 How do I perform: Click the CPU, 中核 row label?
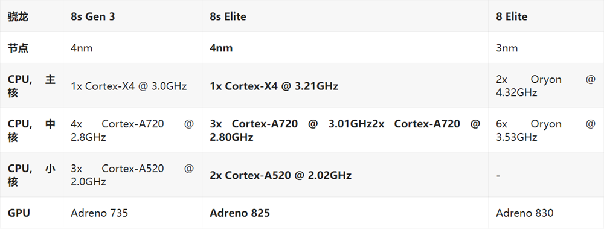pos(31,131)
